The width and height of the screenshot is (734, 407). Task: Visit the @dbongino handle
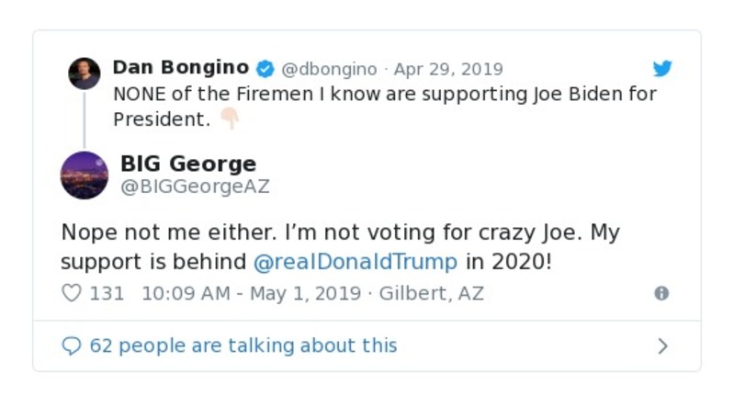coord(329,69)
